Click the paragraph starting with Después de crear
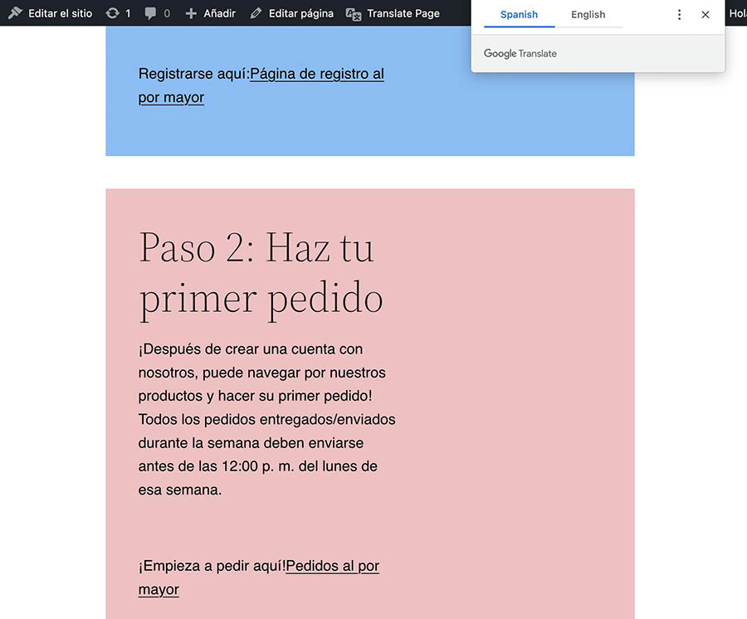 [266, 419]
